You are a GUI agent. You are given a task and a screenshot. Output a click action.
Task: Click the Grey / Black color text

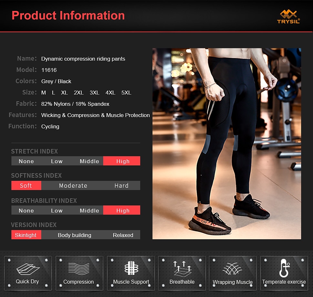tap(56, 81)
